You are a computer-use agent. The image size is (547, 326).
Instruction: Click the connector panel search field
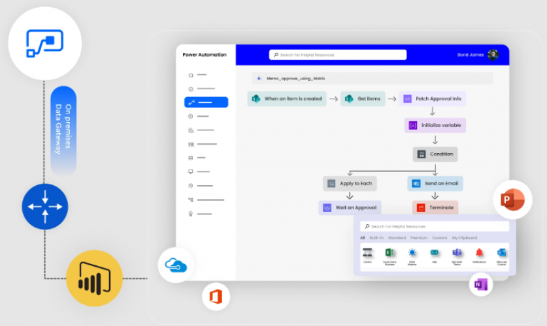point(435,226)
